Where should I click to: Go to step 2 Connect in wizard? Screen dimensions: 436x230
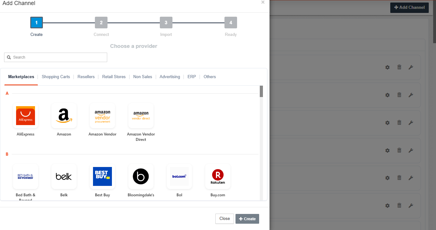coord(101,23)
